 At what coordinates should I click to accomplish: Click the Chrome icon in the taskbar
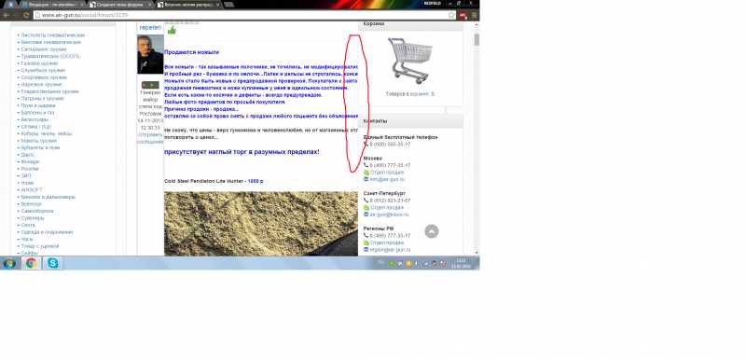(x=32, y=263)
